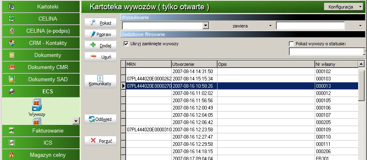Click the ECS section icon
367x160 pixels.
(x=12, y=92)
